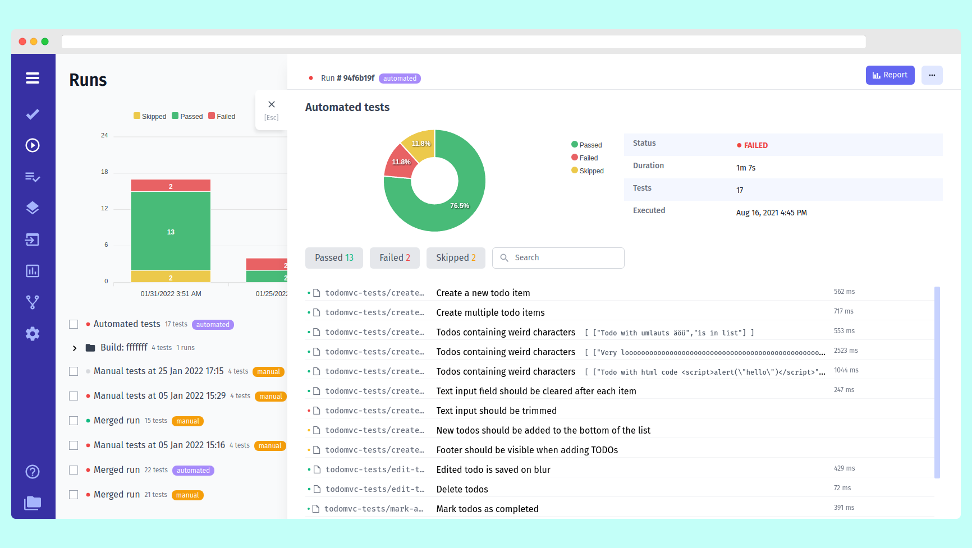The image size is (972, 548).
Task: Check the Automated tests run checkbox
Action: tap(74, 324)
